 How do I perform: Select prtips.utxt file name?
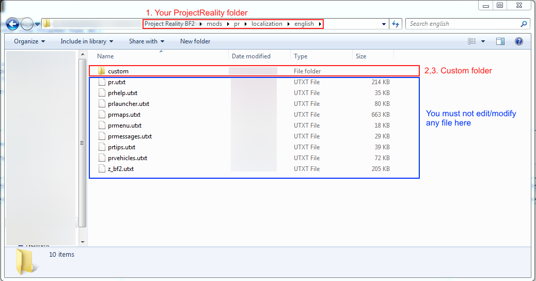[122, 147]
